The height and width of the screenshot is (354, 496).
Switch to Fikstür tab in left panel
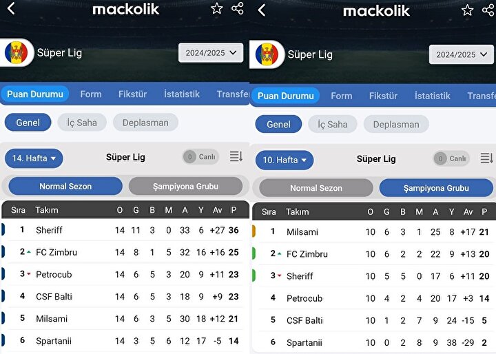tap(132, 94)
